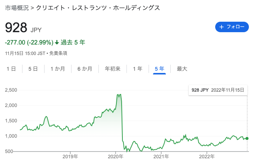Select the active 5 年 tab

point(159,69)
